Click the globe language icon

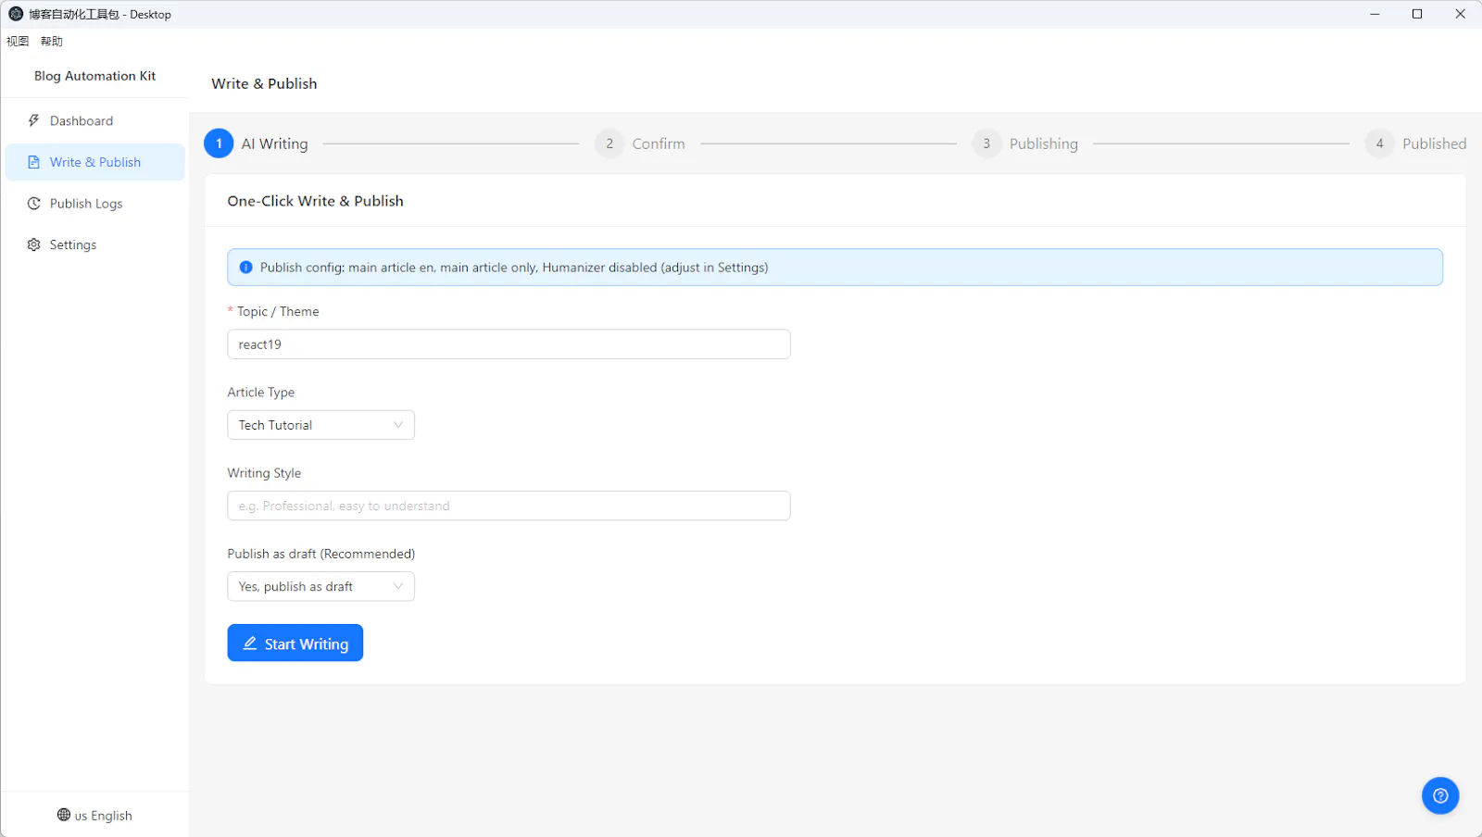pos(64,815)
